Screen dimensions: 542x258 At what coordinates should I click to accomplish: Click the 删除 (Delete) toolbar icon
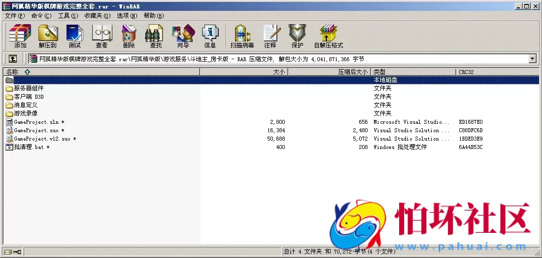pyautogui.click(x=129, y=36)
